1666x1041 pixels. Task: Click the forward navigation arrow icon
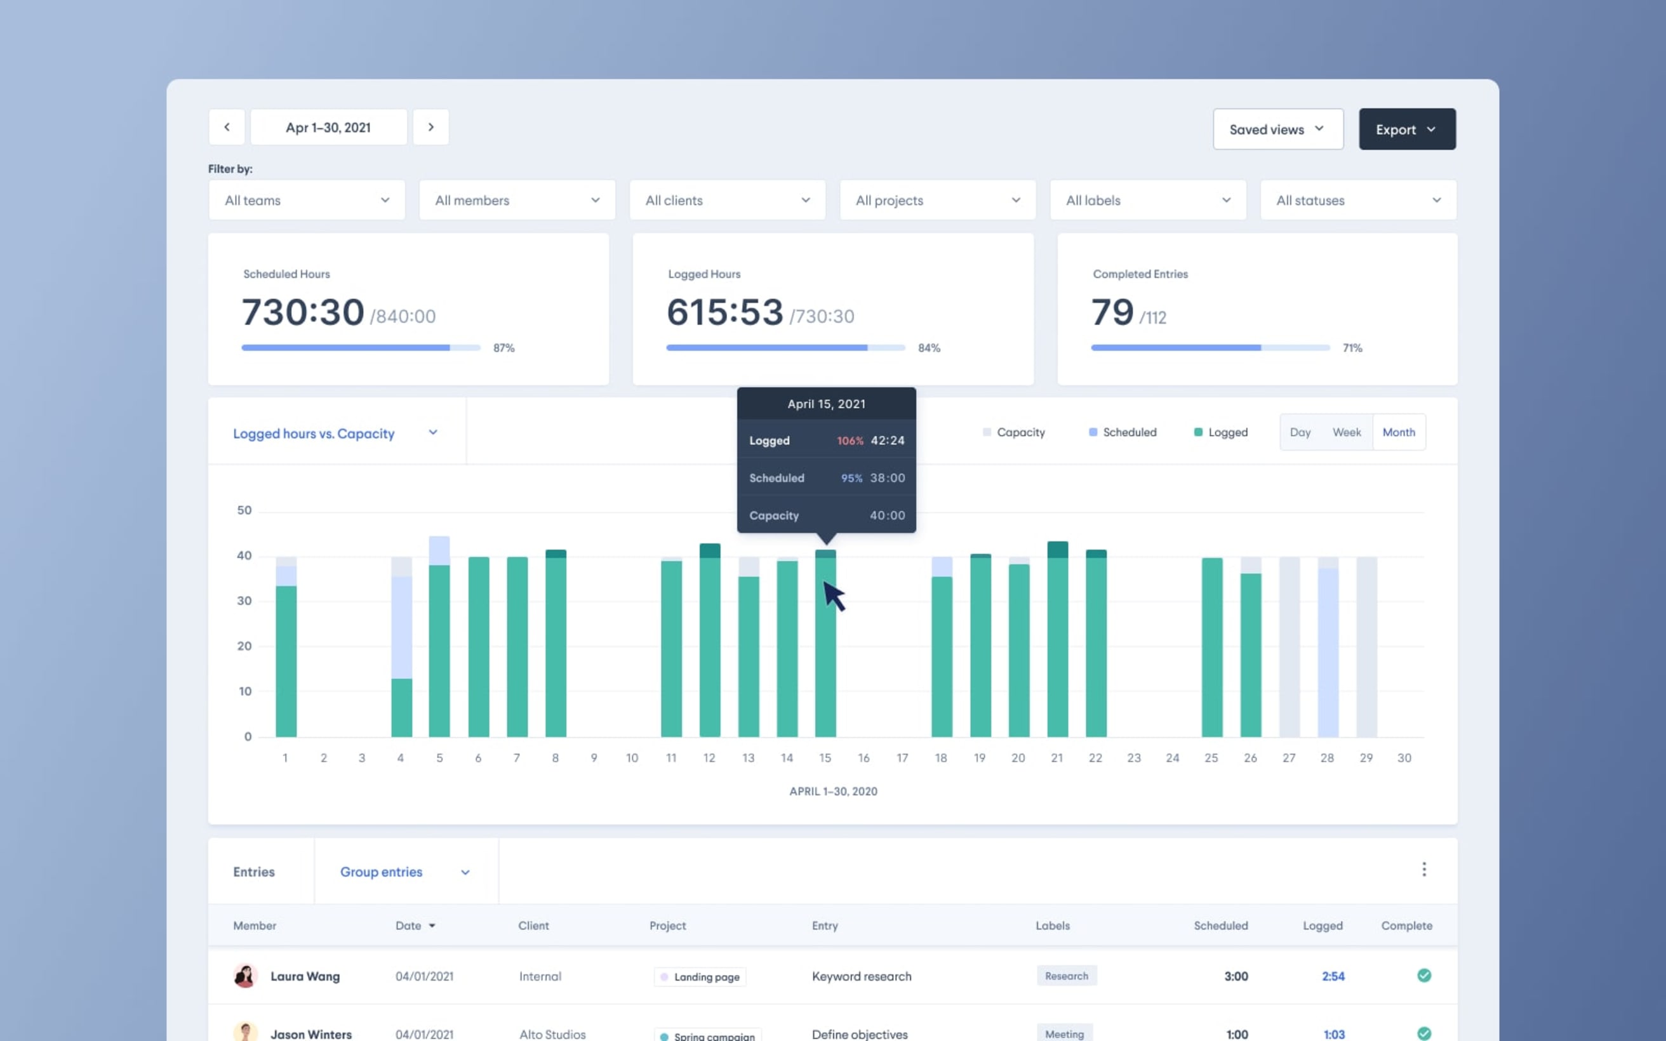[429, 127]
